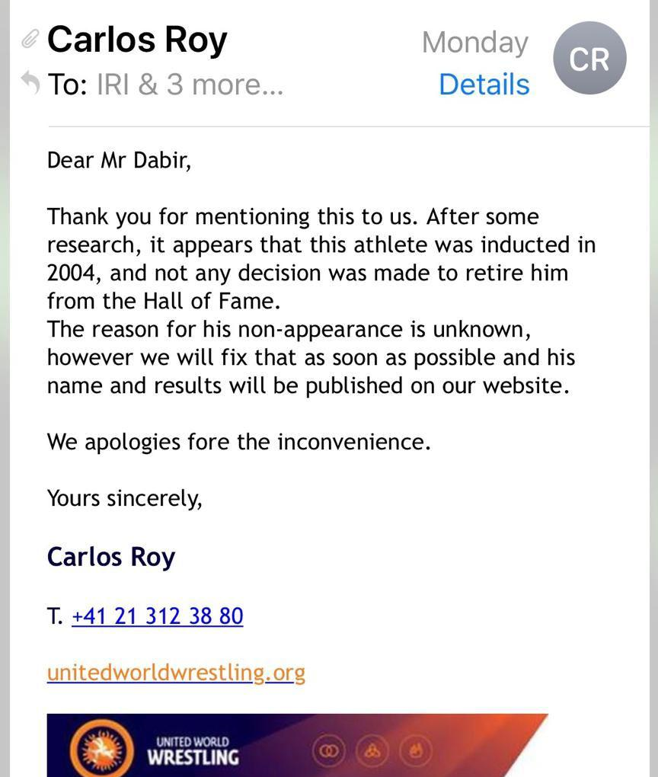Tap the second circular banner icon
This screenshot has height=777, width=658.
372,752
